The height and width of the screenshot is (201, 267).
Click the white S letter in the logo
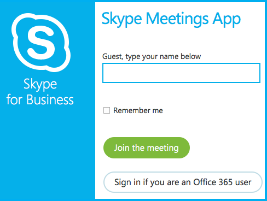pyautogui.click(x=41, y=42)
